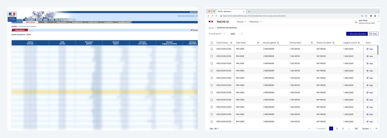387x138 pixels.
Task: Jump to first page pagination icon
Action: [309, 129]
